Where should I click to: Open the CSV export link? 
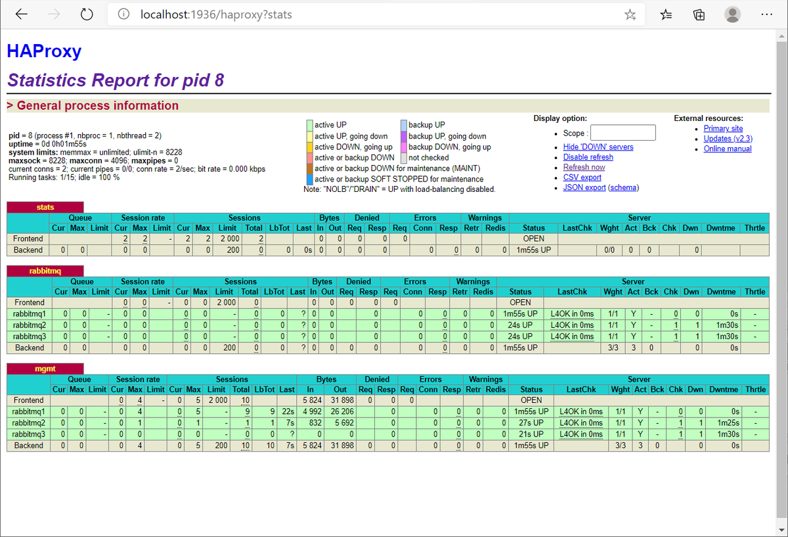(x=582, y=177)
